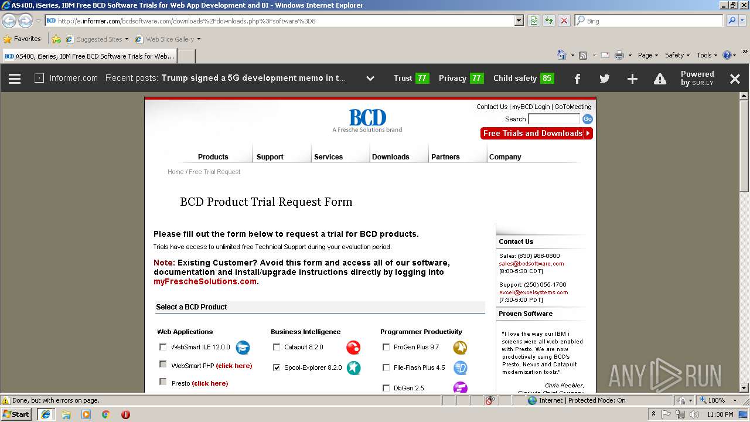Click the RSS feeds toolbar icon
Screen dimensions: 750x422
(583, 55)
